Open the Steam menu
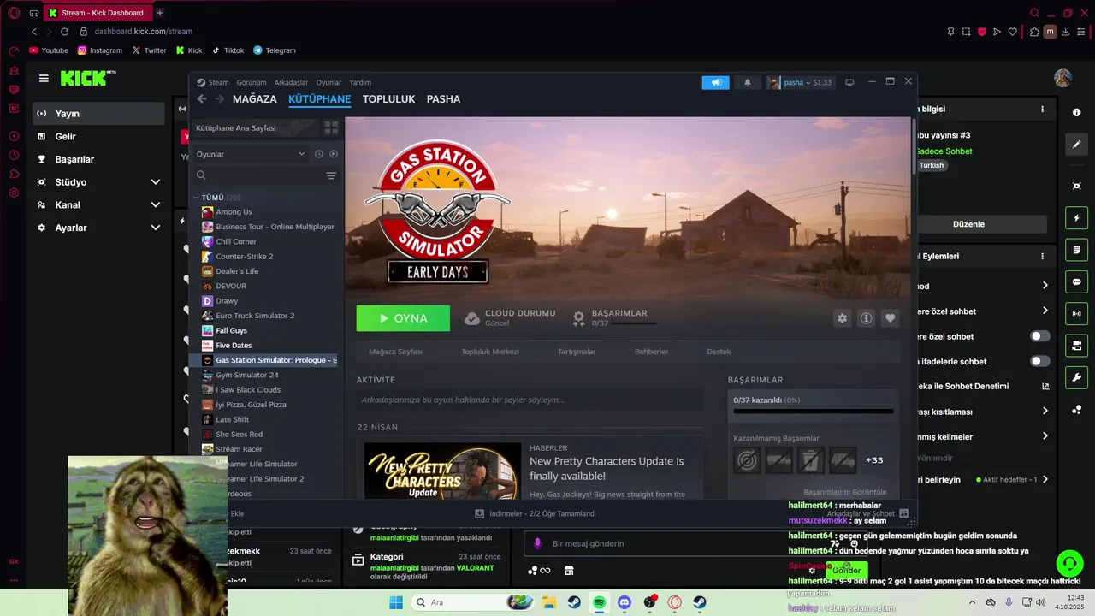1095x616 pixels. (218, 83)
